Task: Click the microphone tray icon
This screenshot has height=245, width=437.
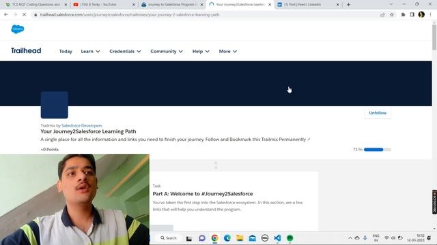Action: tap(365, 238)
